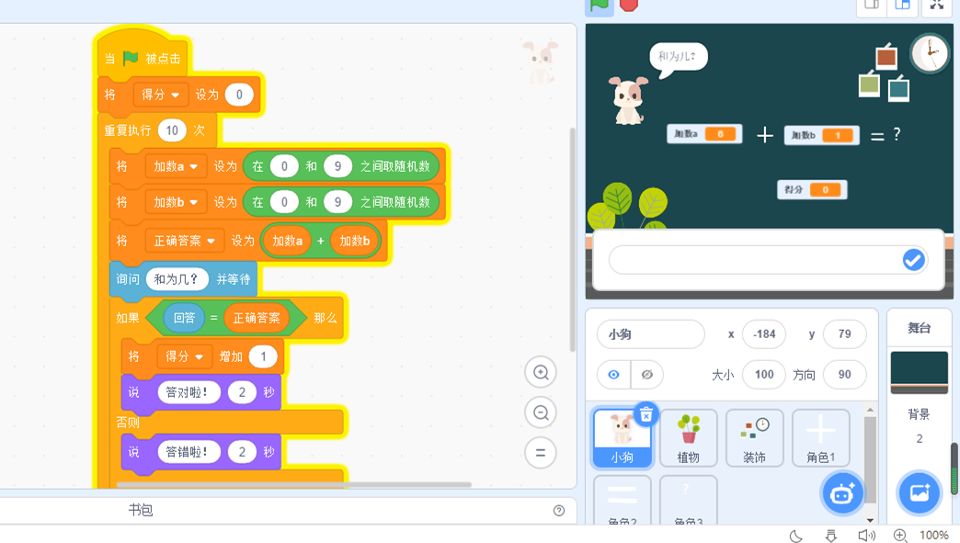Screen dimensions: 960x543
Task: Click the 大小 size field showing 100
Action: click(764, 375)
